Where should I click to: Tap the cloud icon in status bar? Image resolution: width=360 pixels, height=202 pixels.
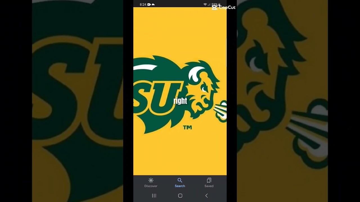point(153,4)
